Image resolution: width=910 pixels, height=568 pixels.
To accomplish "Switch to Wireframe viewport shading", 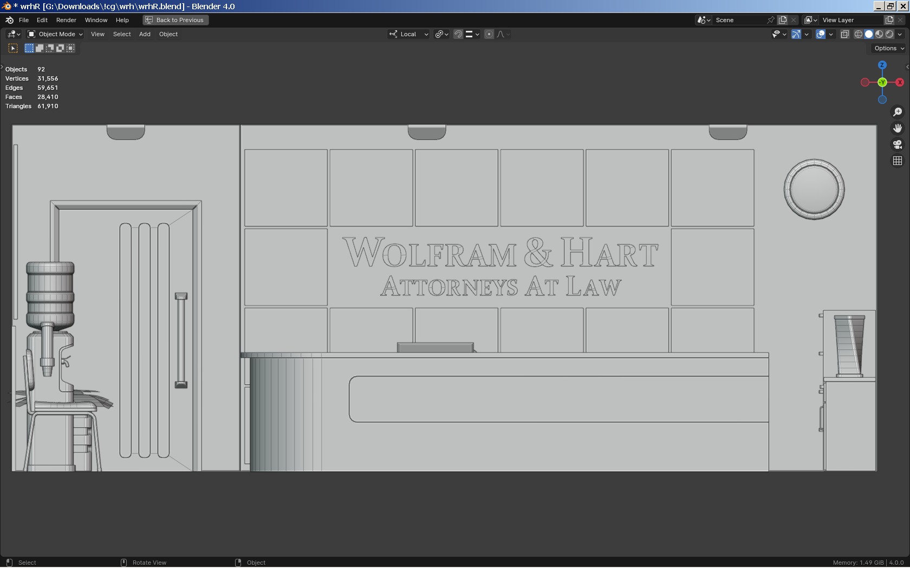I will [859, 34].
